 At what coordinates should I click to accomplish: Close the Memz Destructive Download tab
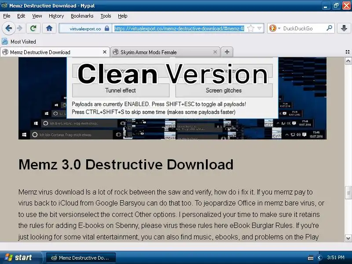[x=105, y=52]
